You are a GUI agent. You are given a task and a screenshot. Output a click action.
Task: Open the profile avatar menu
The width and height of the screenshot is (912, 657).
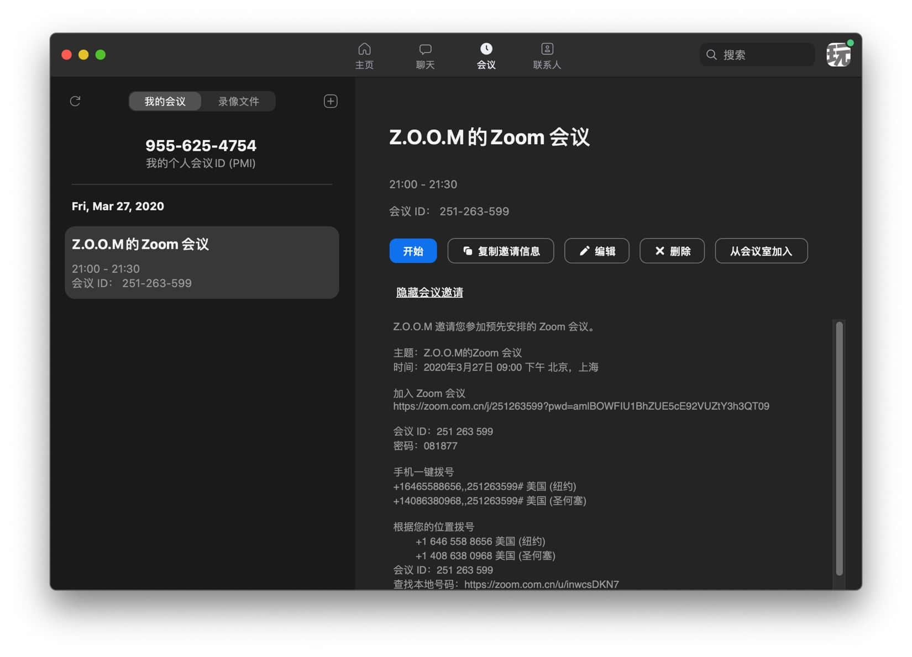(838, 54)
